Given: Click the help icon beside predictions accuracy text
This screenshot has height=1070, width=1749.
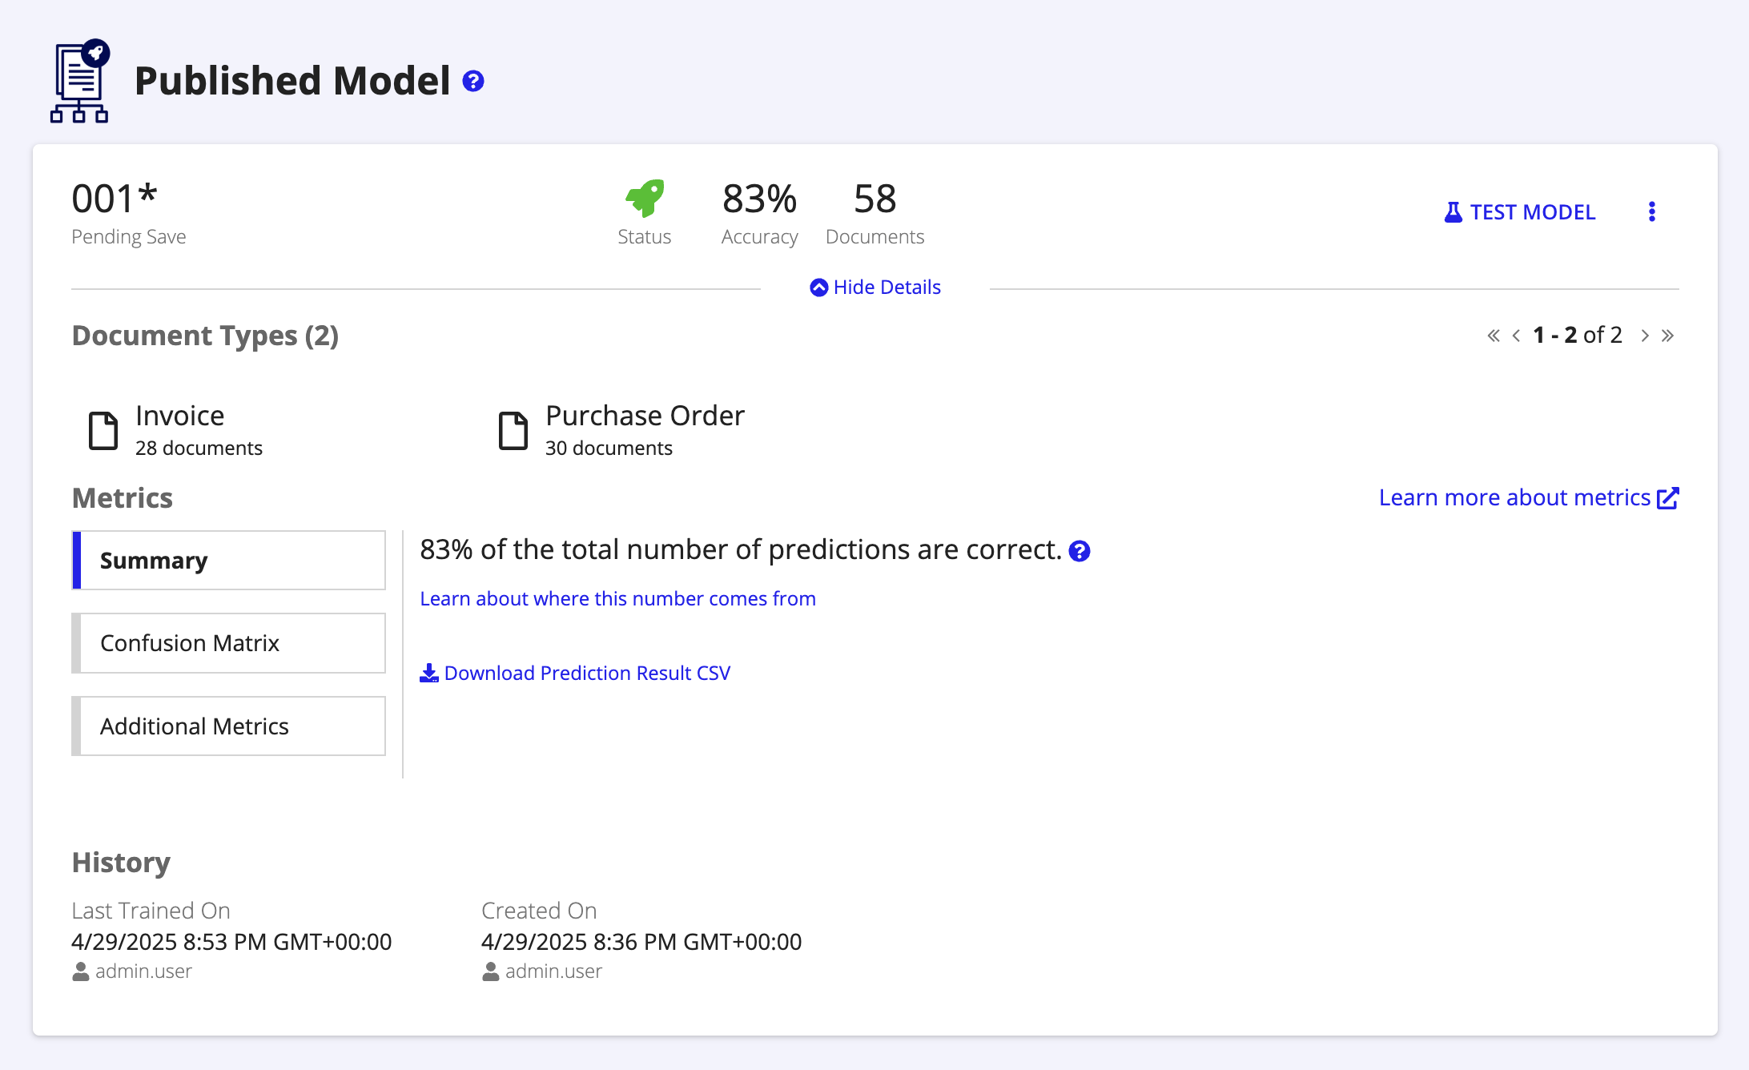Looking at the screenshot, I should point(1080,551).
